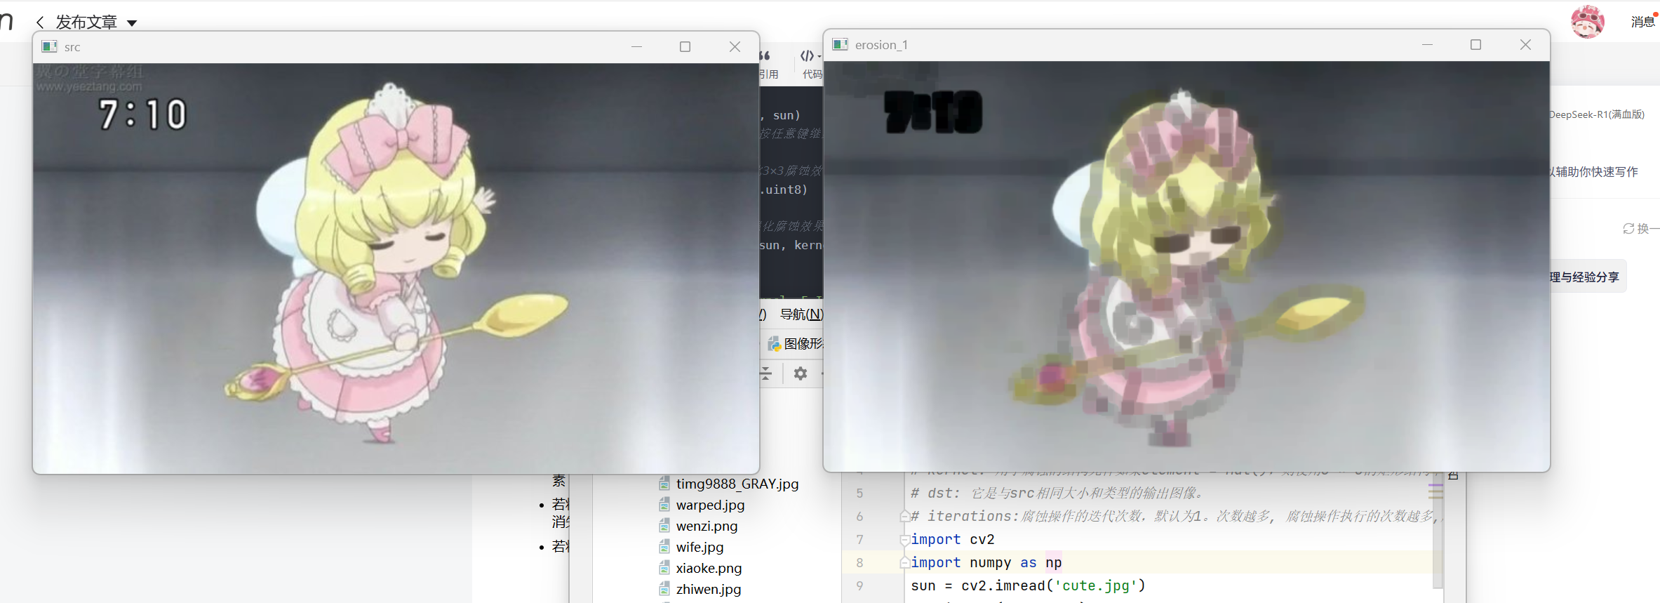This screenshot has height=603, width=1660.
Task: Click the 'cute.jpg' string in code
Action: coord(1096,585)
